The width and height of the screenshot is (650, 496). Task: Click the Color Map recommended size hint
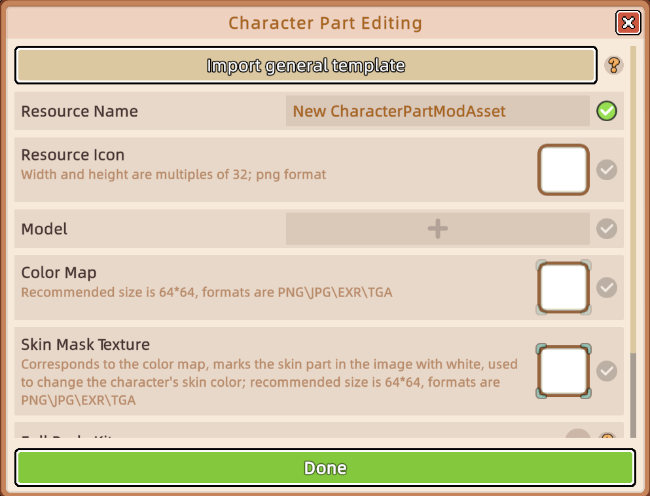pyautogui.click(x=207, y=292)
